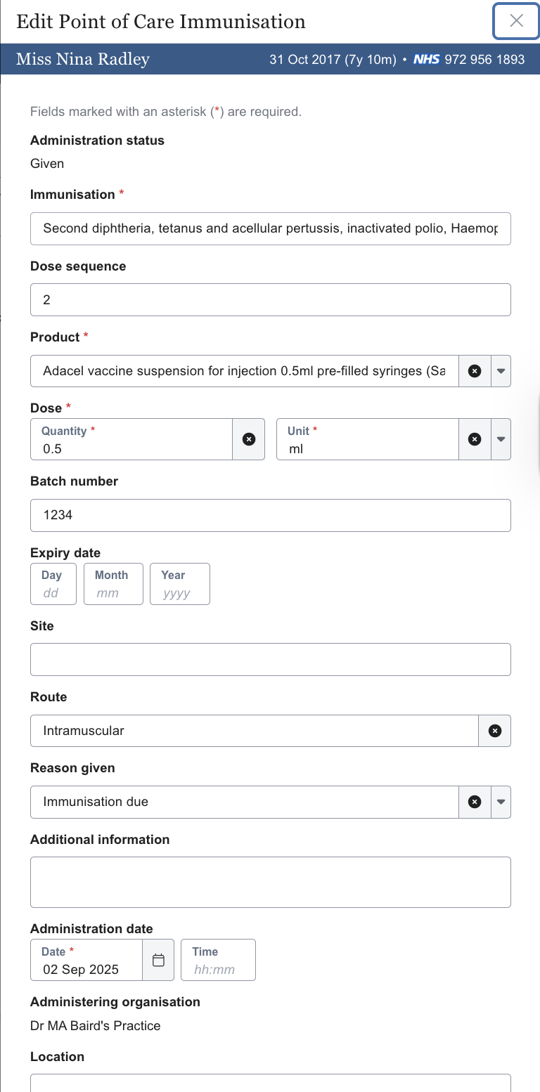Clear the dose Unit value

[475, 439]
